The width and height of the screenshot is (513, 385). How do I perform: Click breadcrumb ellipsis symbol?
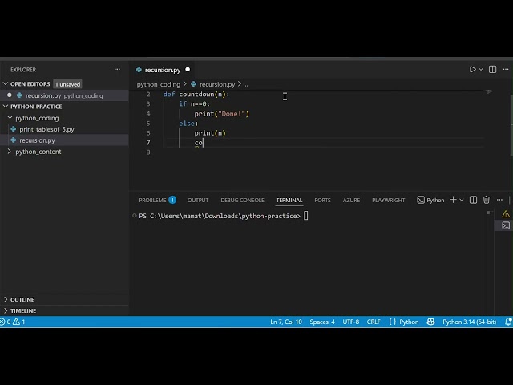point(246,84)
